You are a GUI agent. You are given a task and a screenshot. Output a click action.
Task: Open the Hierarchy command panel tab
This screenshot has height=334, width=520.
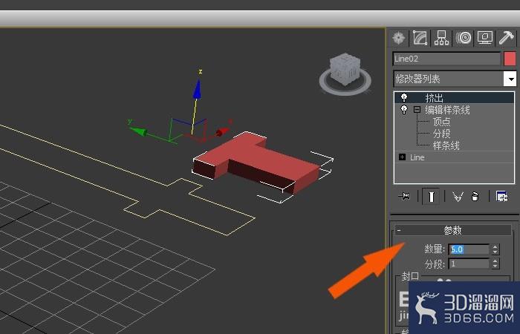pos(441,37)
